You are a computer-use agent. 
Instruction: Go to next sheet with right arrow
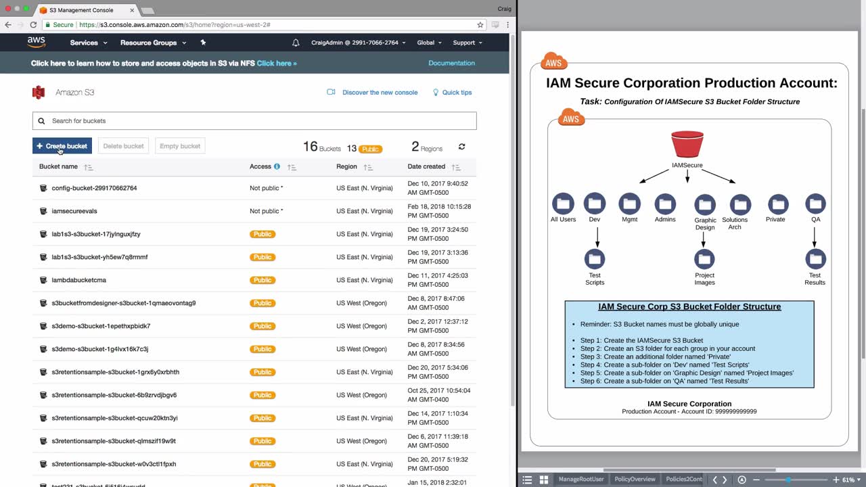click(725, 480)
